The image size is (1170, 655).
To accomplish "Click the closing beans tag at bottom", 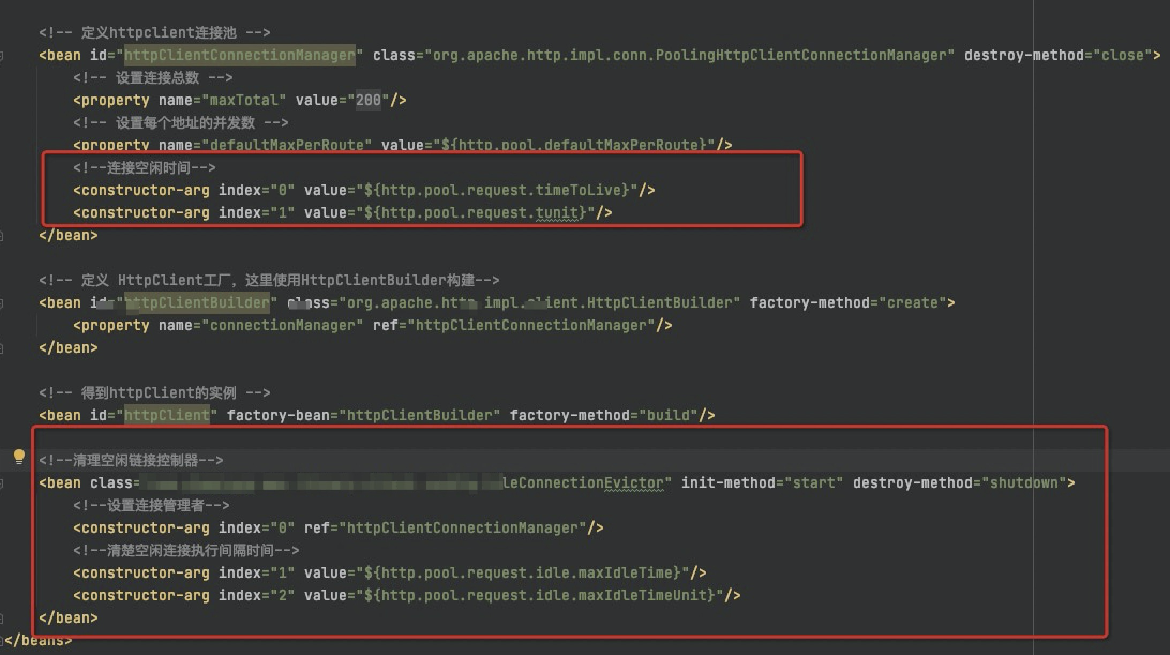I will [x=37, y=641].
